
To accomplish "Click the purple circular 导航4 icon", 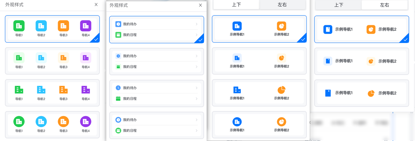I will click(x=86, y=122).
